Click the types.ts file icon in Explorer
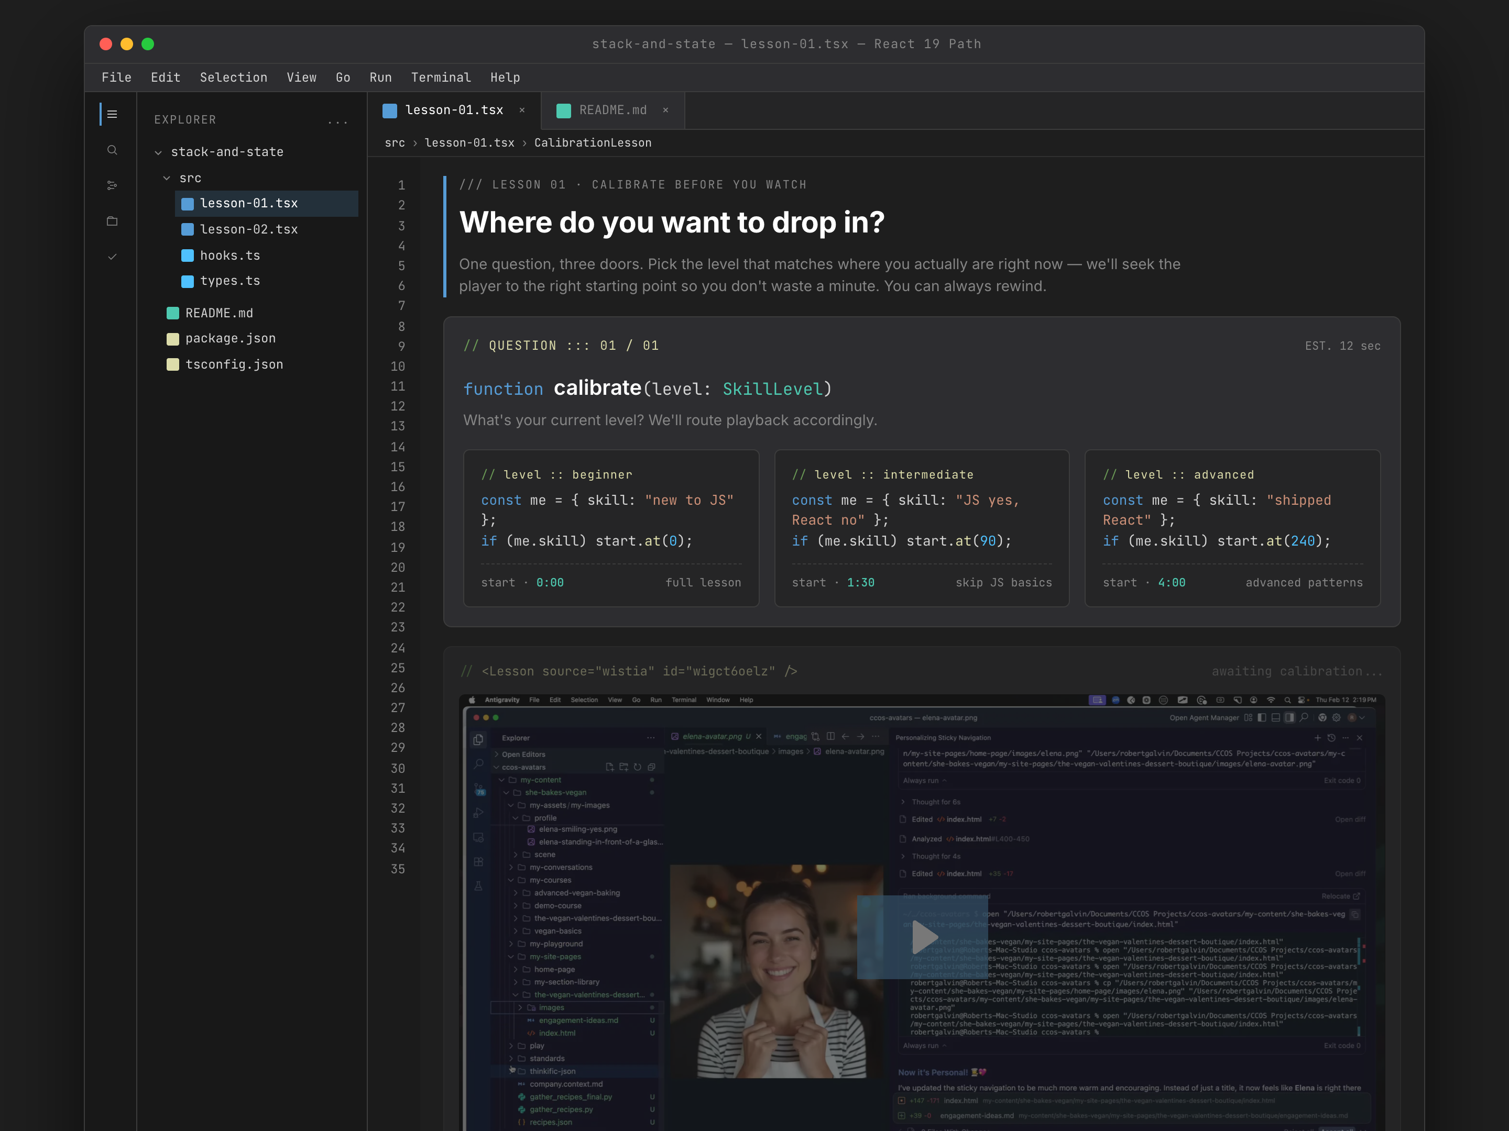The image size is (1509, 1131). click(x=188, y=282)
